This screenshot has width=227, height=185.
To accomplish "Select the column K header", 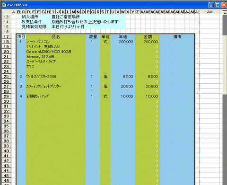I will 63,12.
